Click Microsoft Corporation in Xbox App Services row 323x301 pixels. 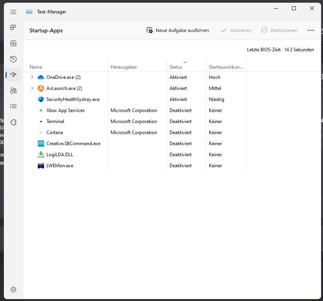134,110
